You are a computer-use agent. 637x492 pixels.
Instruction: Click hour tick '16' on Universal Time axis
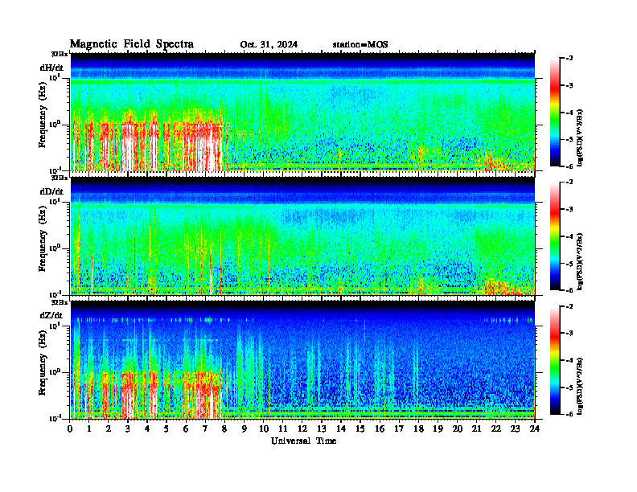(380, 428)
